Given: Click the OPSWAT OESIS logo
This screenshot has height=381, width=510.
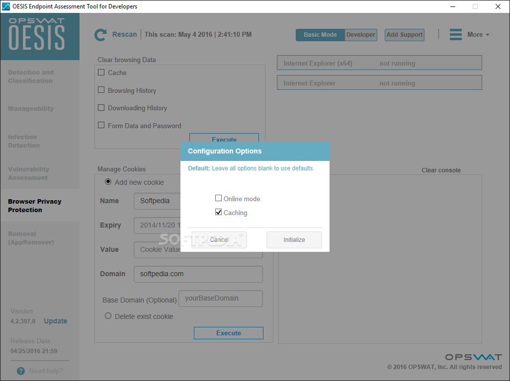Looking at the screenshot, I should tap(40, 36).
